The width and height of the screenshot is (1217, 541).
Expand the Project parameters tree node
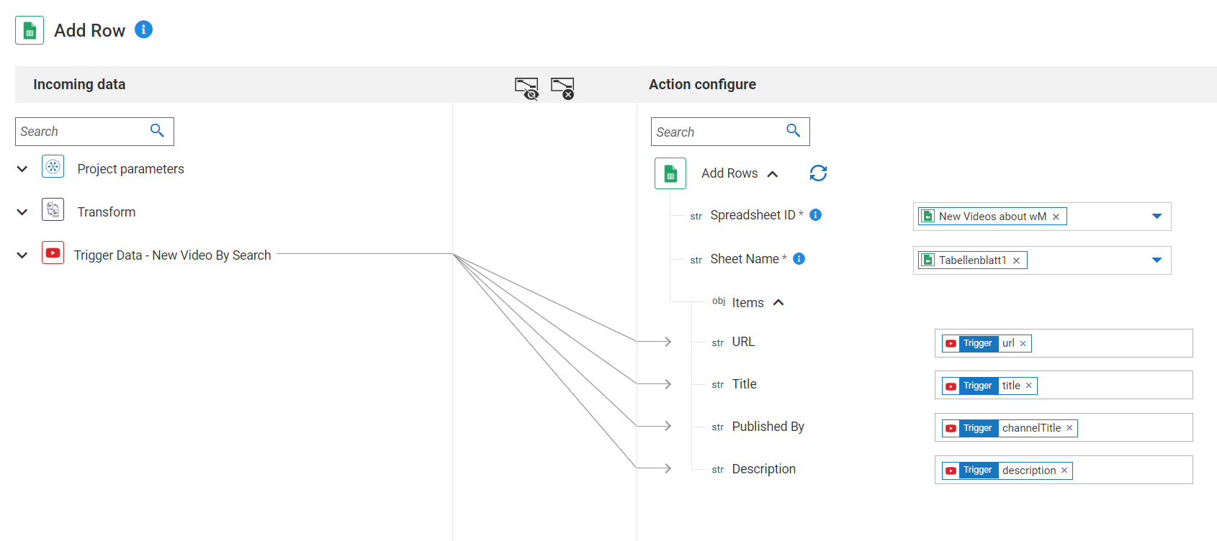click(22, 169)
